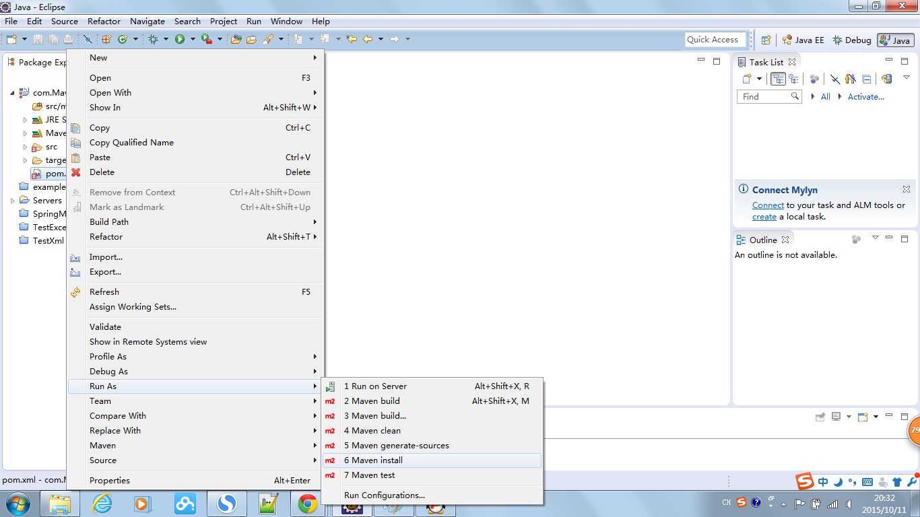Select '6 Maven install' from Run As submenu
The width and height of the screenshot is (920, 517).
coord(432,460)
